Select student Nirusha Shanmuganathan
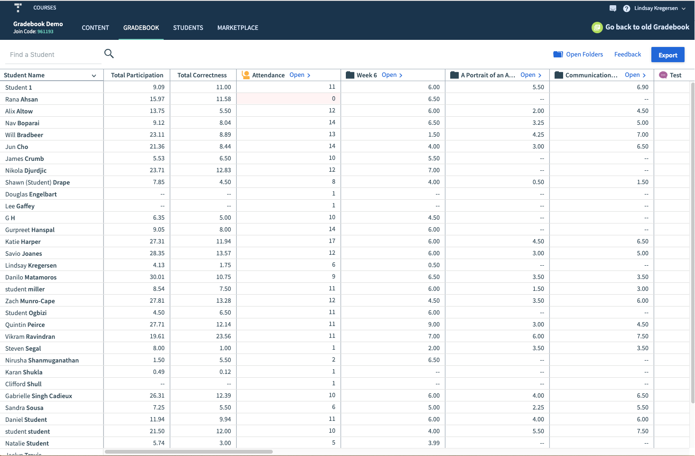Viewport: 695px width, 456px height. [42, 360]
